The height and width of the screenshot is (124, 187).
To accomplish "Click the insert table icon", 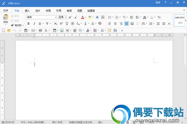I will coord(55,31).
